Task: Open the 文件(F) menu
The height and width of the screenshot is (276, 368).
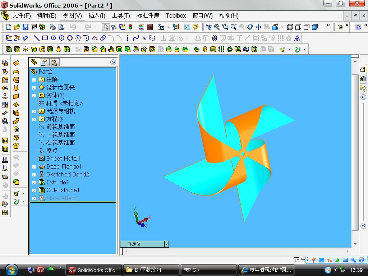Action: pos(21,16)
